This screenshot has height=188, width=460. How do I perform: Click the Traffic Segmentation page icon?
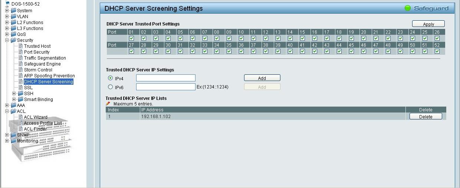pos(21,58)
